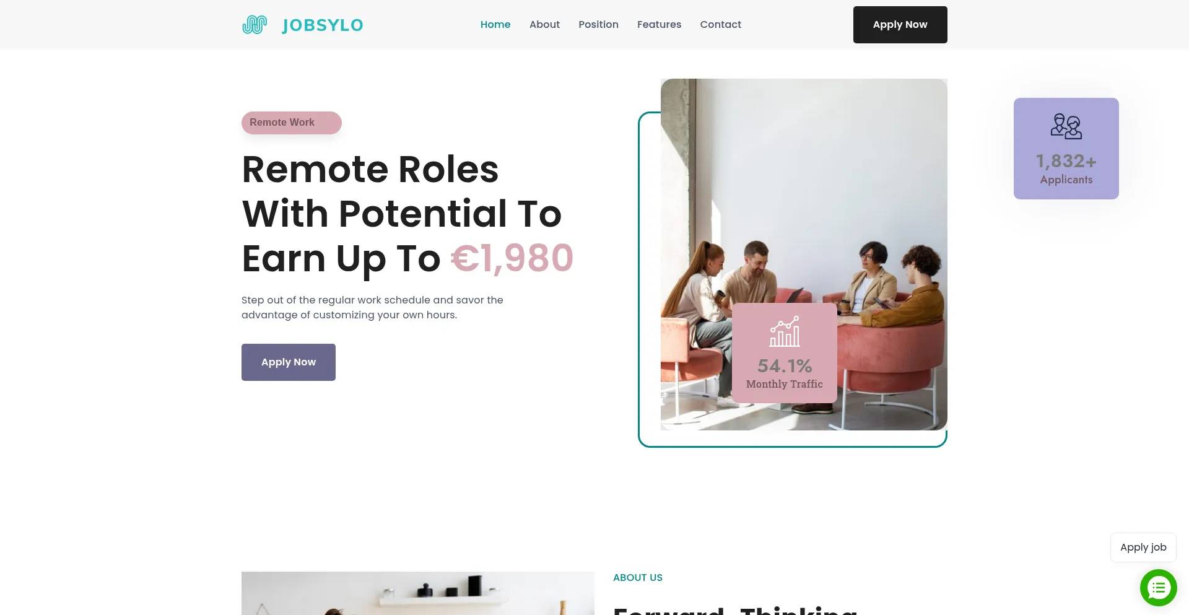This screenshot has width=1189, height=615.
Task: Click the black Apply Now header button
Action: [900, 25]
